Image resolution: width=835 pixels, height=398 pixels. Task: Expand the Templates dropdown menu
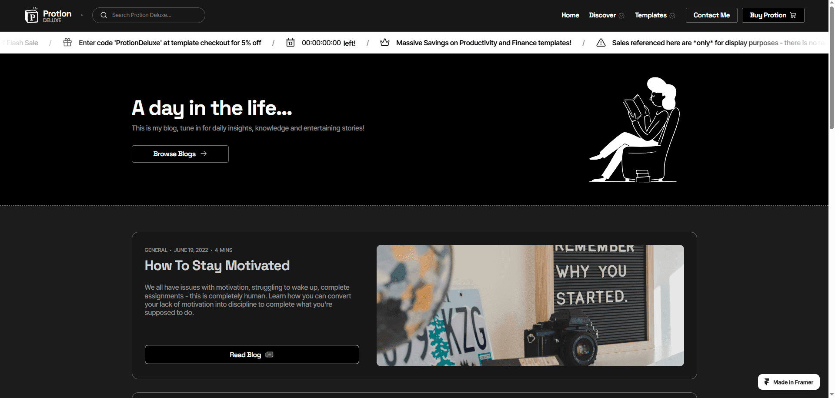(x=655, y=15)
